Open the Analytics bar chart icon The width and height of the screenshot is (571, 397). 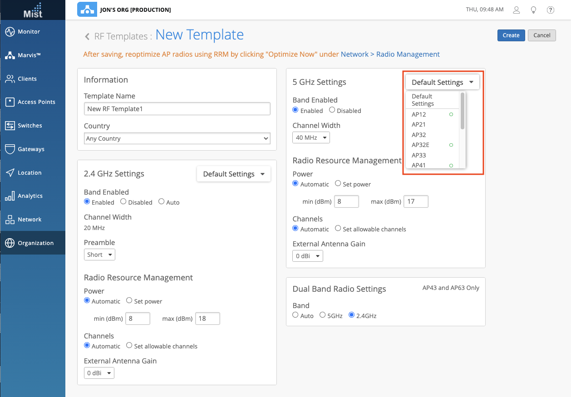click(10, 196)
